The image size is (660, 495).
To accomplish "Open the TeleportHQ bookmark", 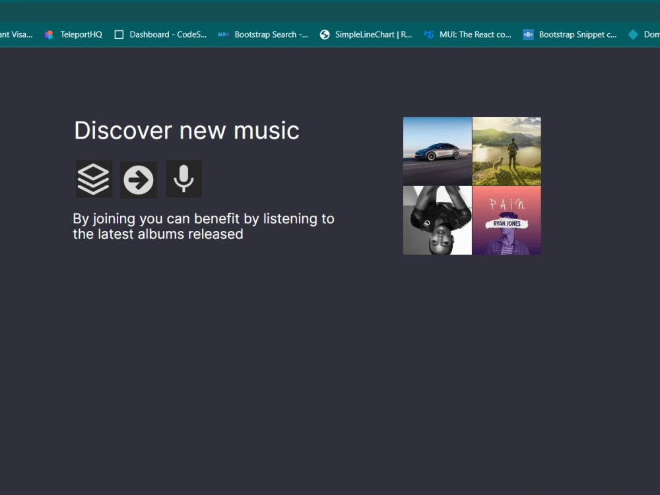I will [74, 34].
